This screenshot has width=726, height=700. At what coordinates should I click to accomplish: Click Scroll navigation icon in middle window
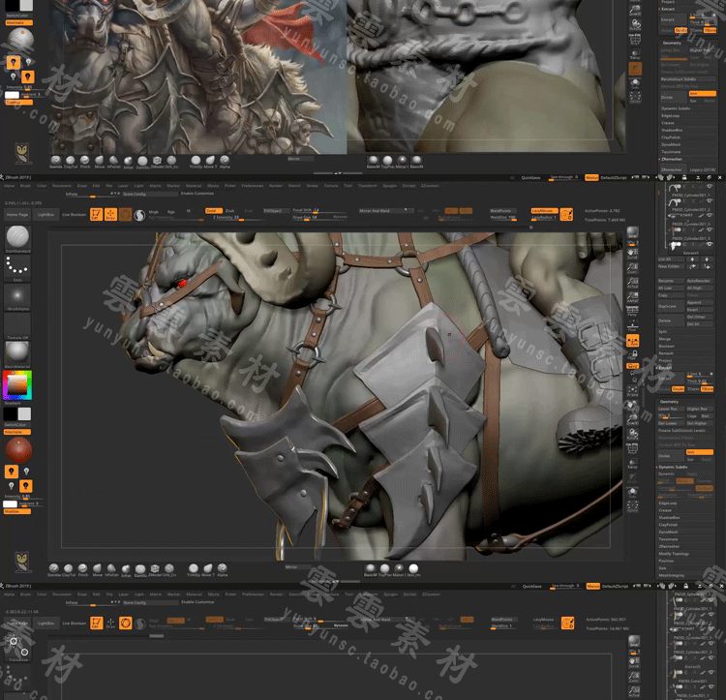[632, 254]
